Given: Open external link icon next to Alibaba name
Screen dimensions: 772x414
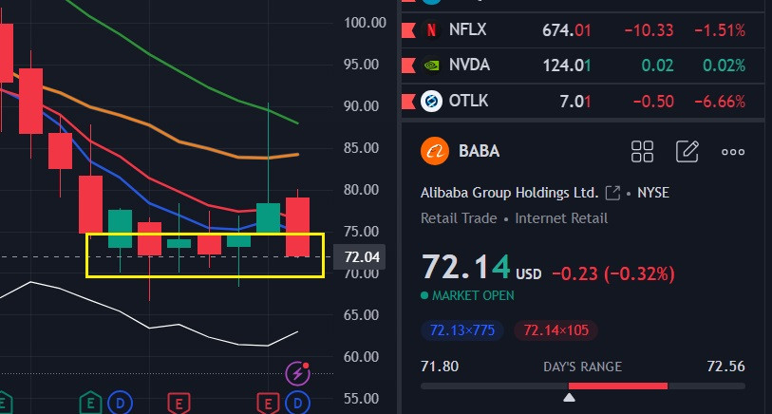Looking at the screenshot, I should (x=612, y=193).
